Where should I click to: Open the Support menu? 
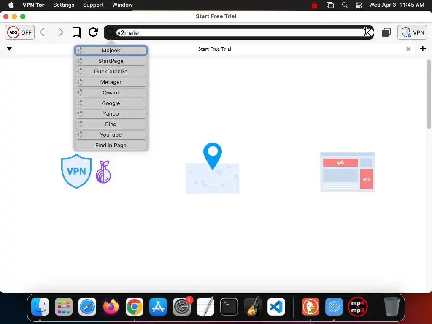click(93, 5)
